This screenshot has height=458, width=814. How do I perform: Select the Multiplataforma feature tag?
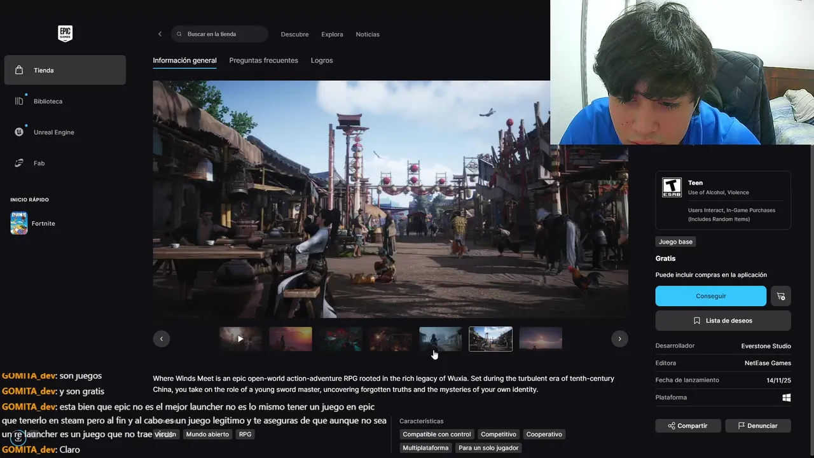coord(425,448)
